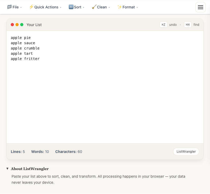
Task: Click the sparkles icon next to Format
Action: coord(119,7)
